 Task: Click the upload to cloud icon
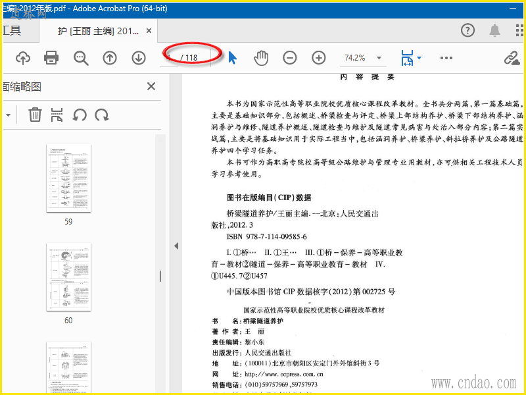coord(23,58)
